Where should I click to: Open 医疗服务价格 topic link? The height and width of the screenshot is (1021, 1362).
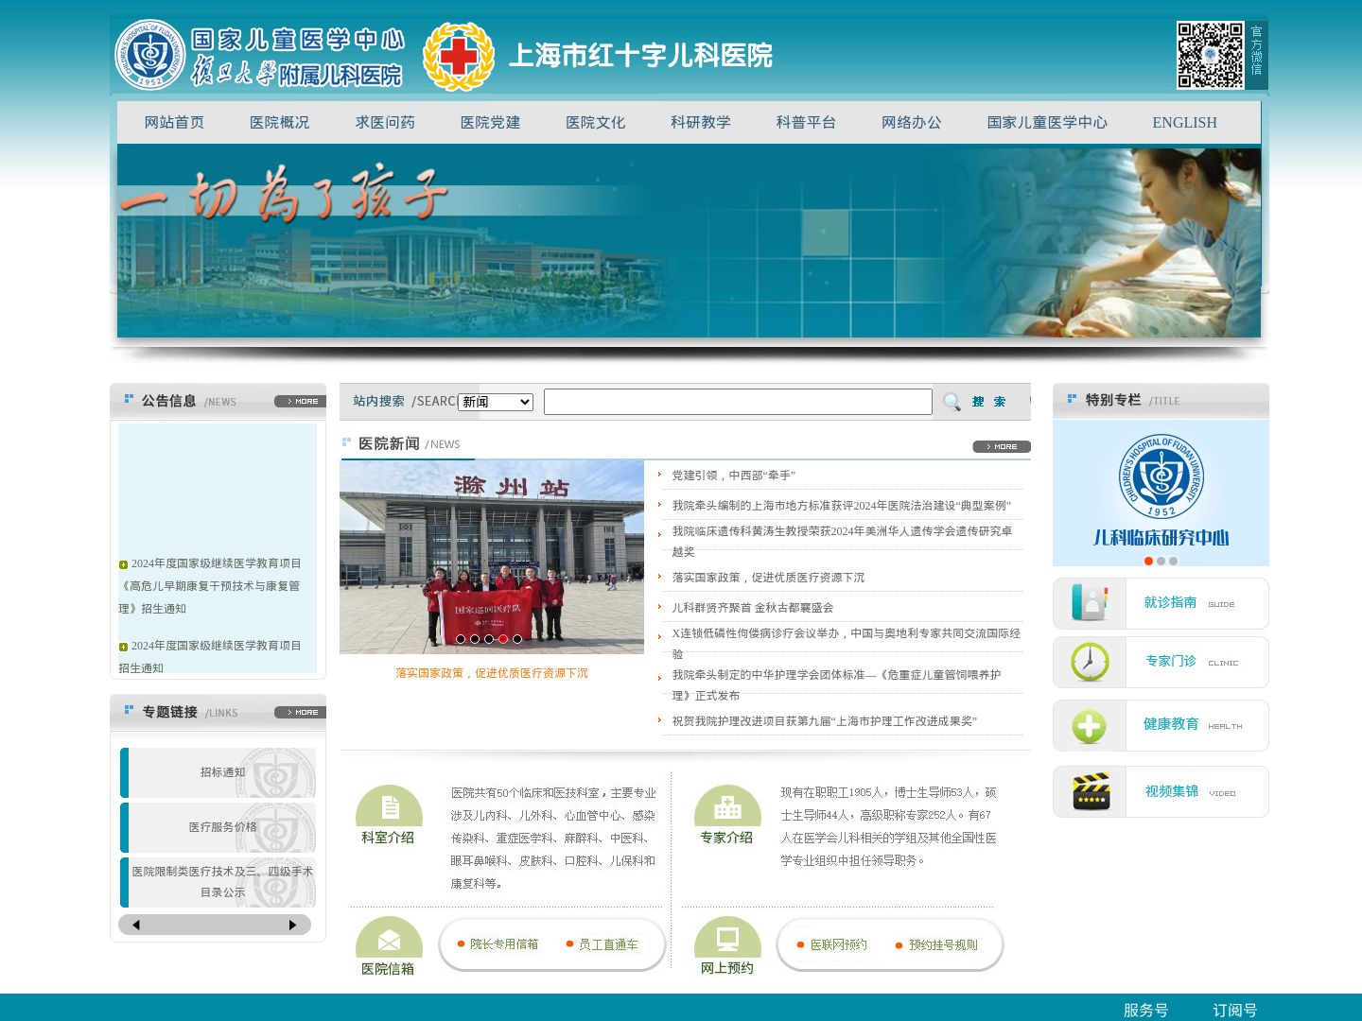coord(222,827)
